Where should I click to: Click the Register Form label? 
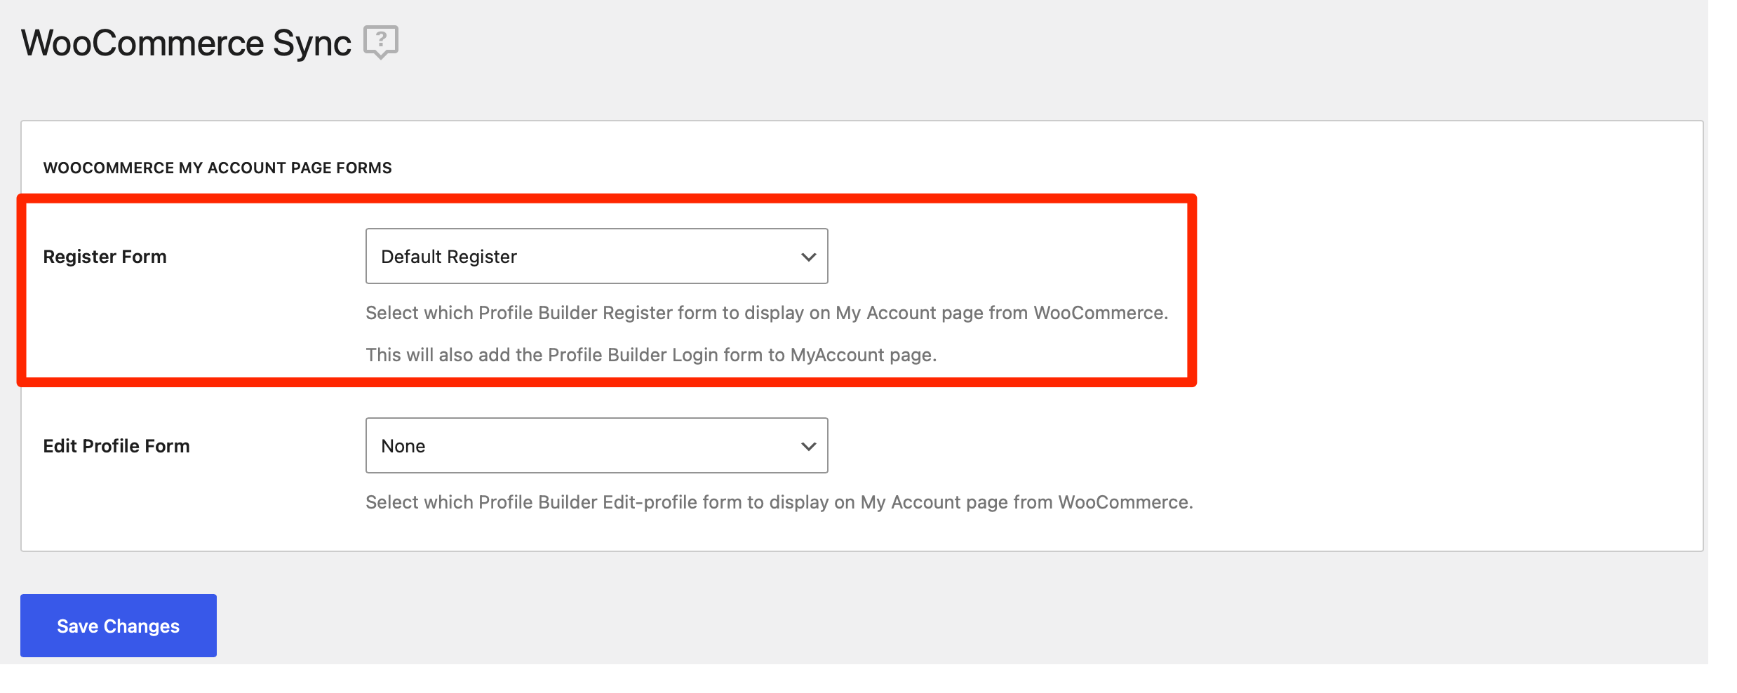click(x=105, y=257)
